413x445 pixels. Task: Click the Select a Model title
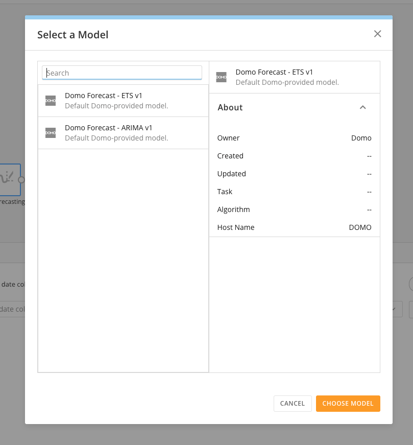[x=73, y=35]
